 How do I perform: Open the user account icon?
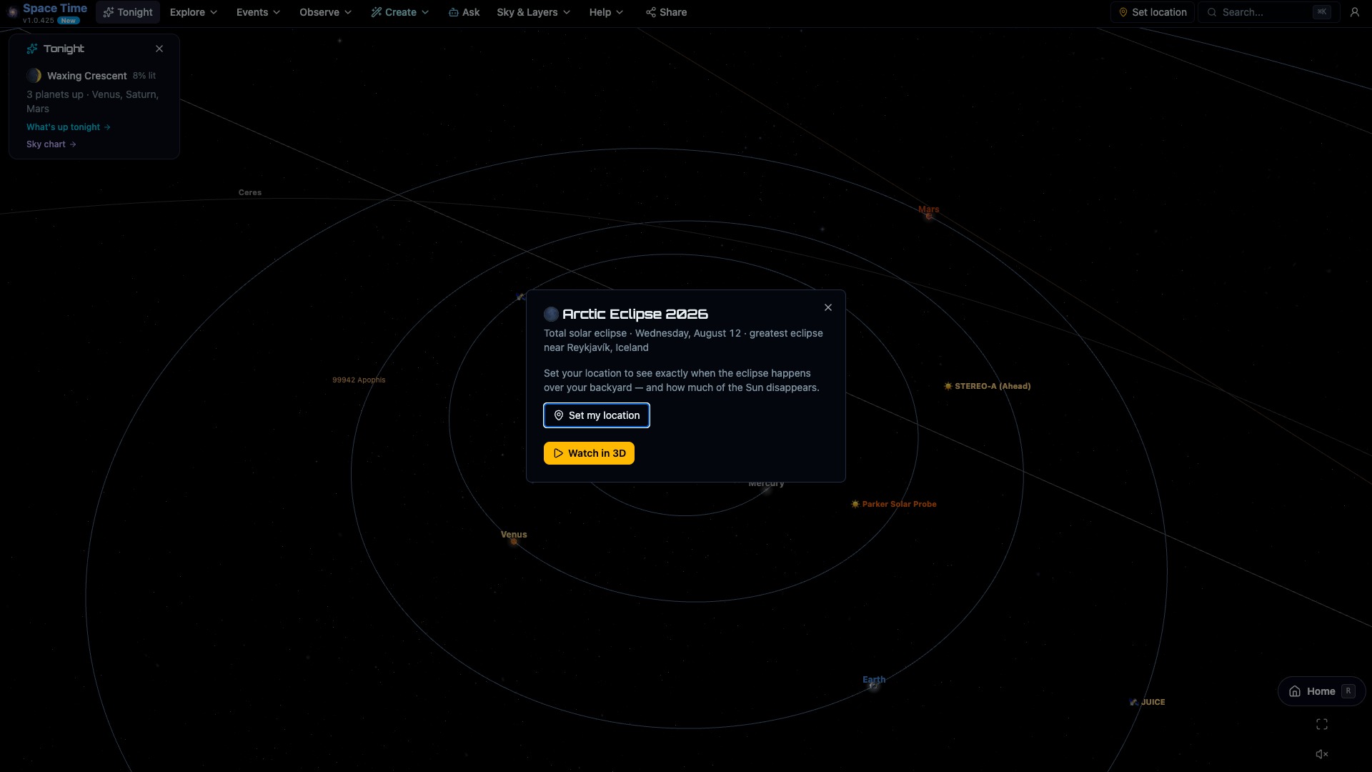(1354, 12)
